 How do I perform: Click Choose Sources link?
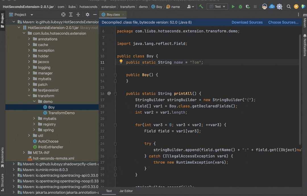click(284, 22)
